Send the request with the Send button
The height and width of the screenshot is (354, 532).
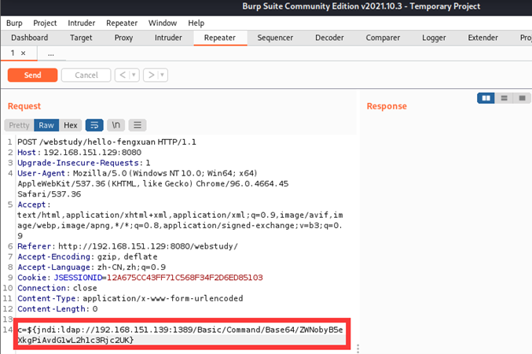[x=32, y=75]
